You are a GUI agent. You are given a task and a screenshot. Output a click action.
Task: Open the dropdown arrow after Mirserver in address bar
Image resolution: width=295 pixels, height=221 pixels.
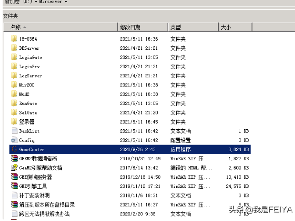[x=66, y=2]
